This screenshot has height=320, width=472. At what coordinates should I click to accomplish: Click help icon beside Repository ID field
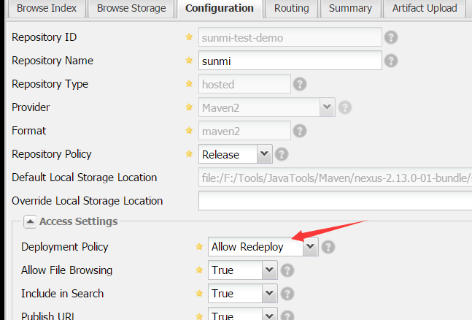point(391,37)
